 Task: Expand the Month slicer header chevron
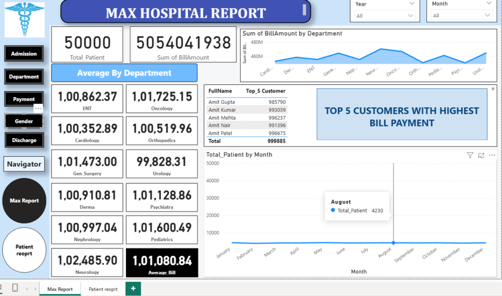pos(489,3)
